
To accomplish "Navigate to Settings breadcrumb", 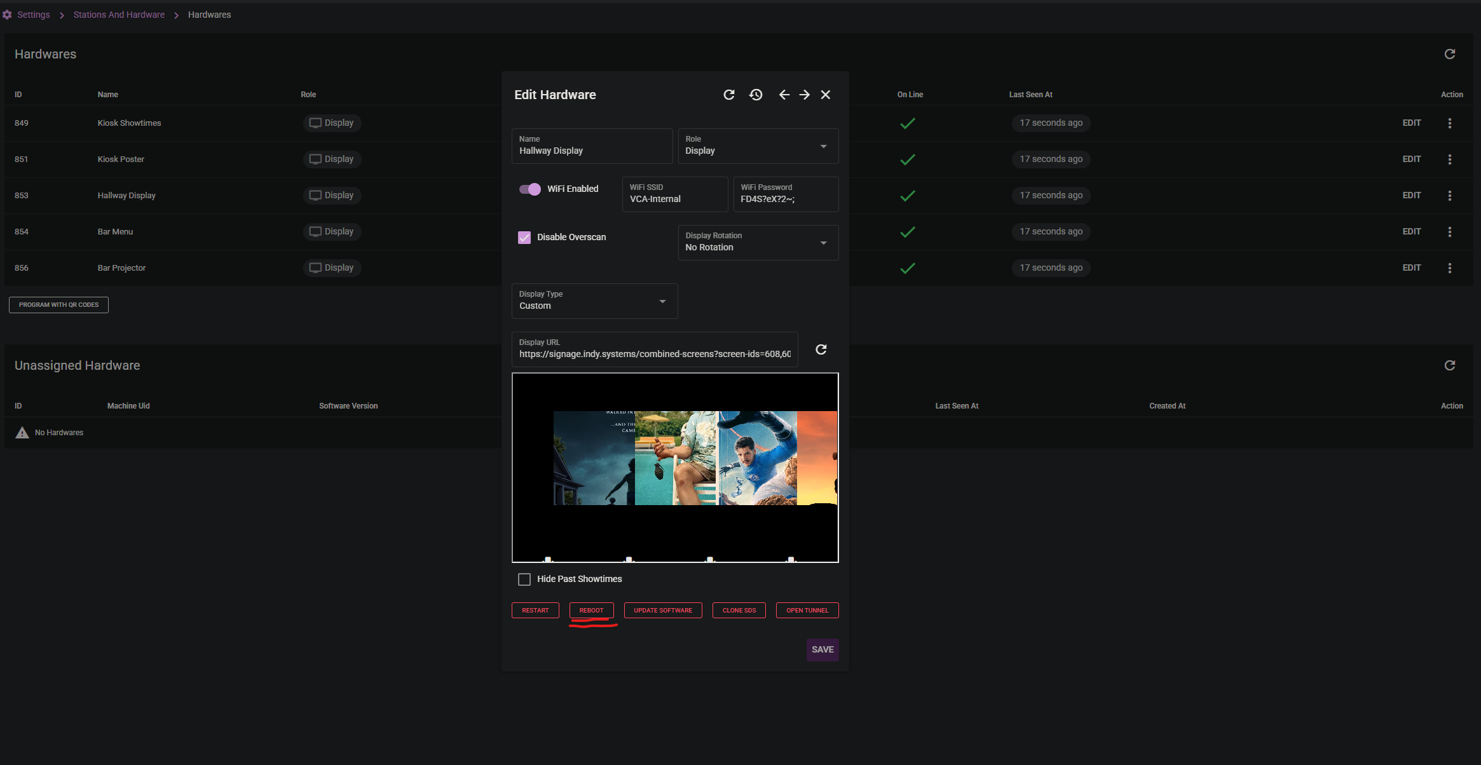I will click(x=33, y=15).
